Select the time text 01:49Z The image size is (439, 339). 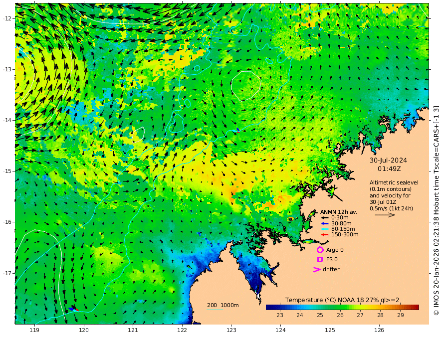coord(389,169)
